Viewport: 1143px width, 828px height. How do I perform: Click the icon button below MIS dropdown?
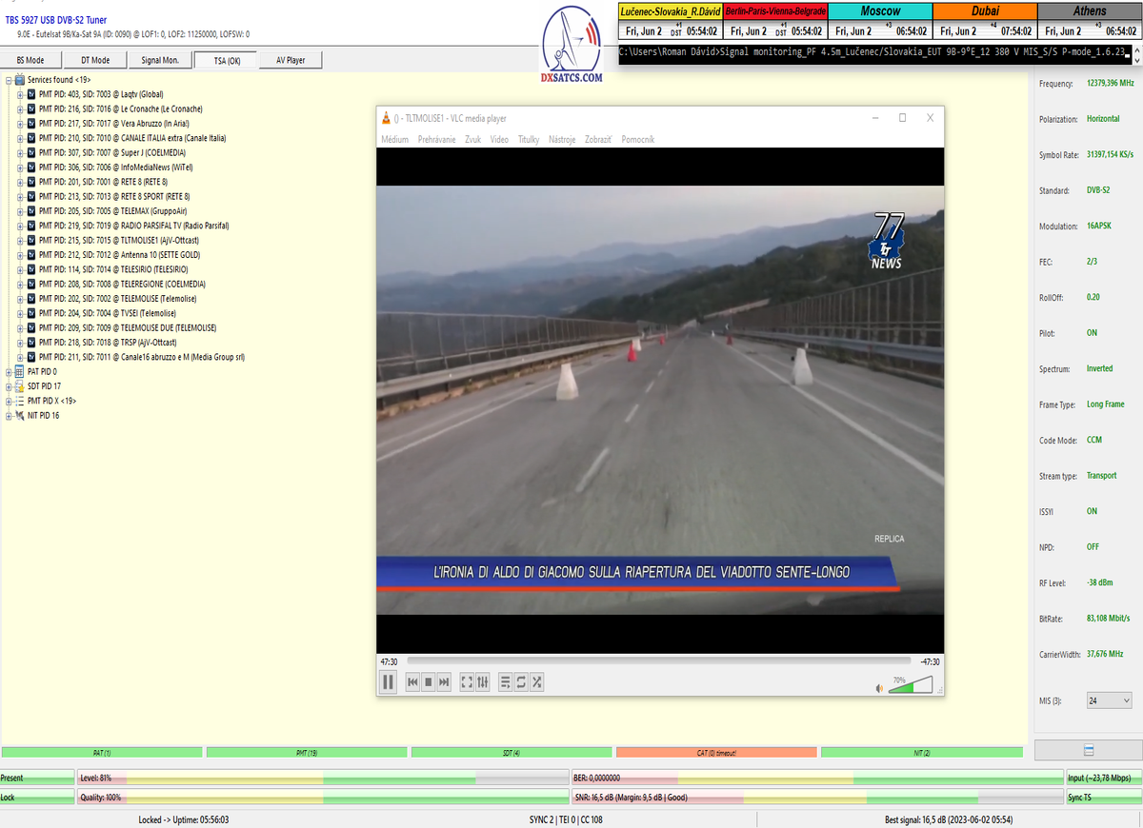point(1088,750)
